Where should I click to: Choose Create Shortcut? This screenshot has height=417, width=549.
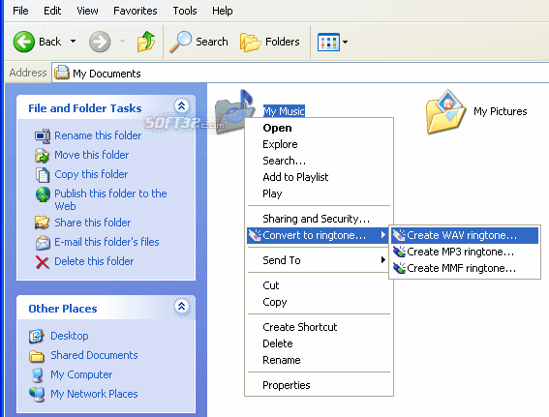pyautogui.click(x=319, y=327)
